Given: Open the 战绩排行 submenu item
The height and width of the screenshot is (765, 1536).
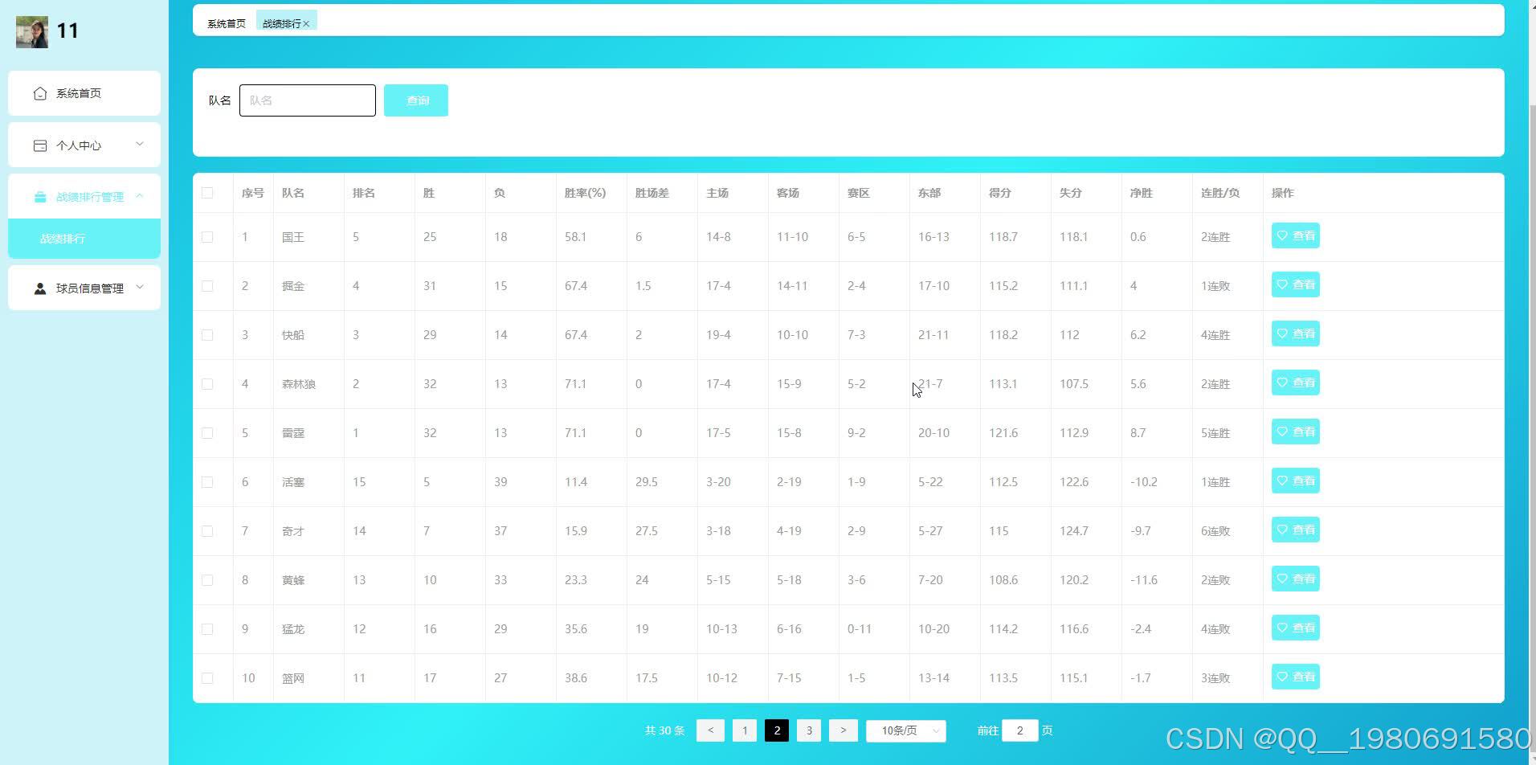Looking at the screenshot, I should click(84, 239).
